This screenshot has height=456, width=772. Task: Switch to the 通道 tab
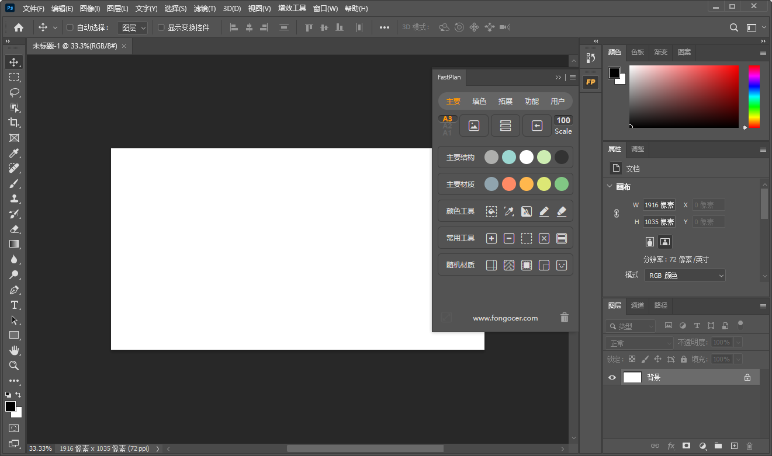(638, 305)
